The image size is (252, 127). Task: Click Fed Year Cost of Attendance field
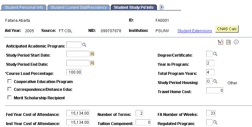point(78,113)
